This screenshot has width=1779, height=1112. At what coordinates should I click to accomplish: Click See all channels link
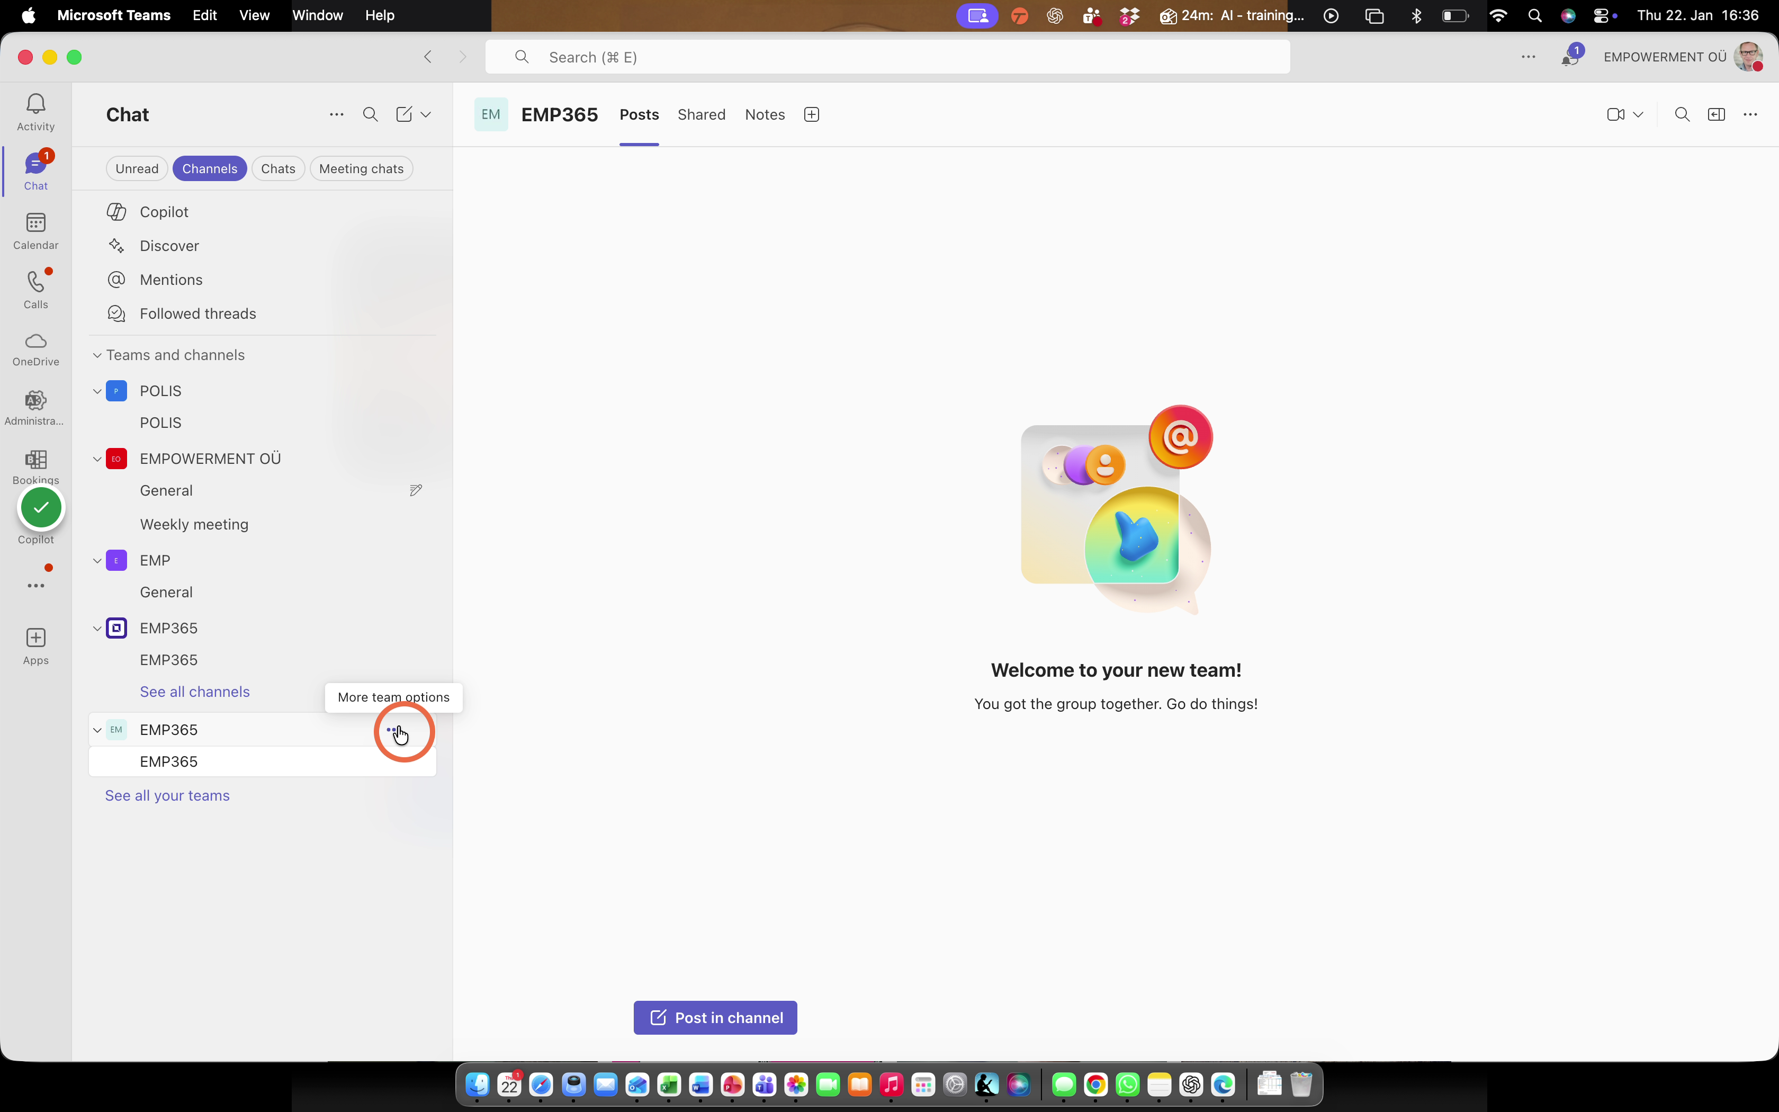pyautogui.click(x=195, y=692)
